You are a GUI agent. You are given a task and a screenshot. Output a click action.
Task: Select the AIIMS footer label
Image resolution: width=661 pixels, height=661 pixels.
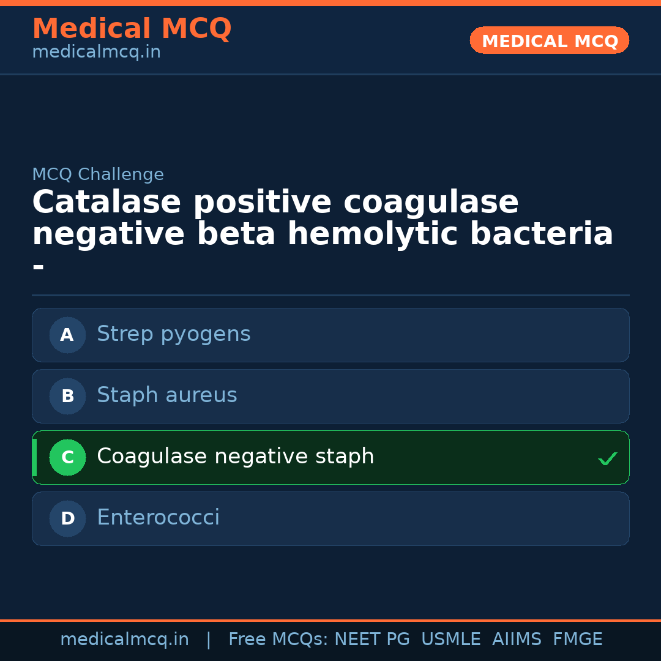click(x=517, y=640)
